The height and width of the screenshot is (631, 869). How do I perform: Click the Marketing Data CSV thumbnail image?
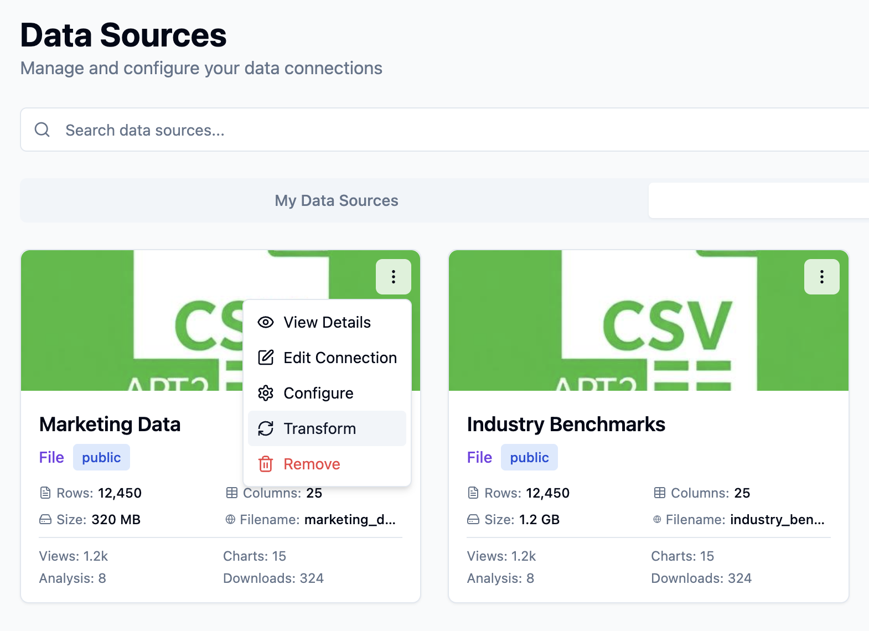click(x=133, y=321)
